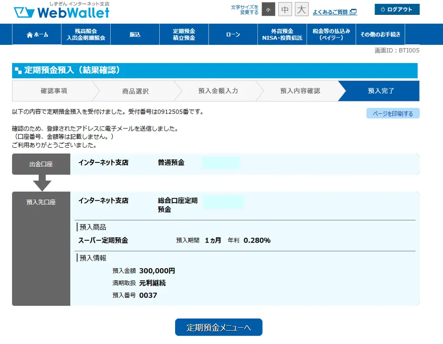Click the 定期預金メニューへ button

[219, 327]
